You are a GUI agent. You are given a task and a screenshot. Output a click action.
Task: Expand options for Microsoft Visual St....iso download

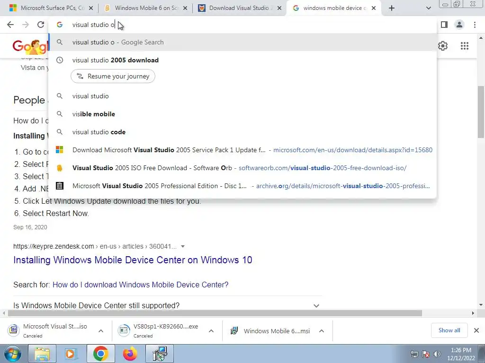(x=101, y=331)
